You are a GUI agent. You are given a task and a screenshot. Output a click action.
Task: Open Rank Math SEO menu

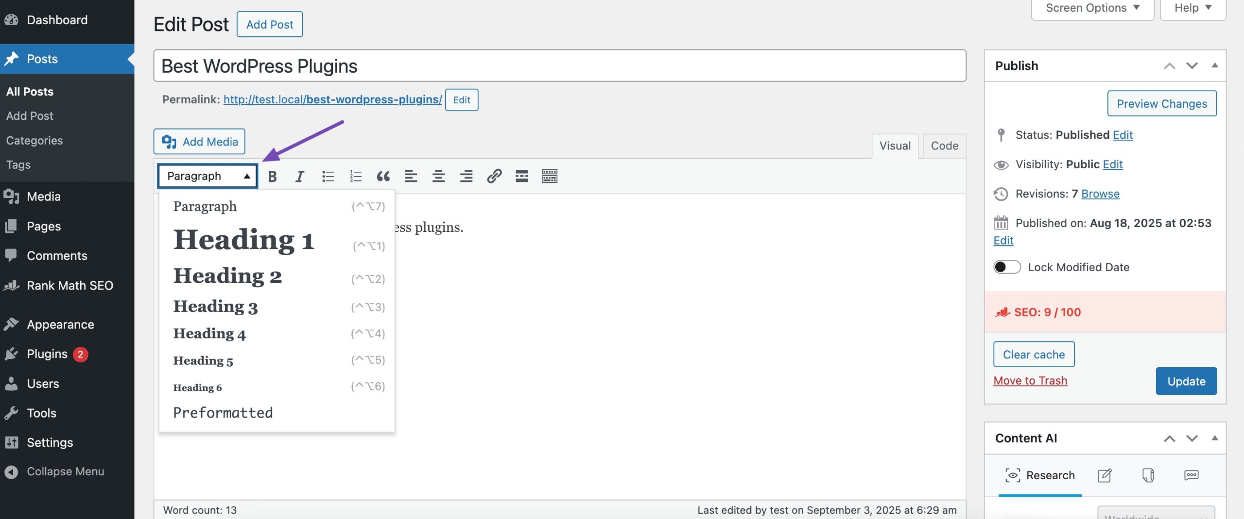coord(67,285)
